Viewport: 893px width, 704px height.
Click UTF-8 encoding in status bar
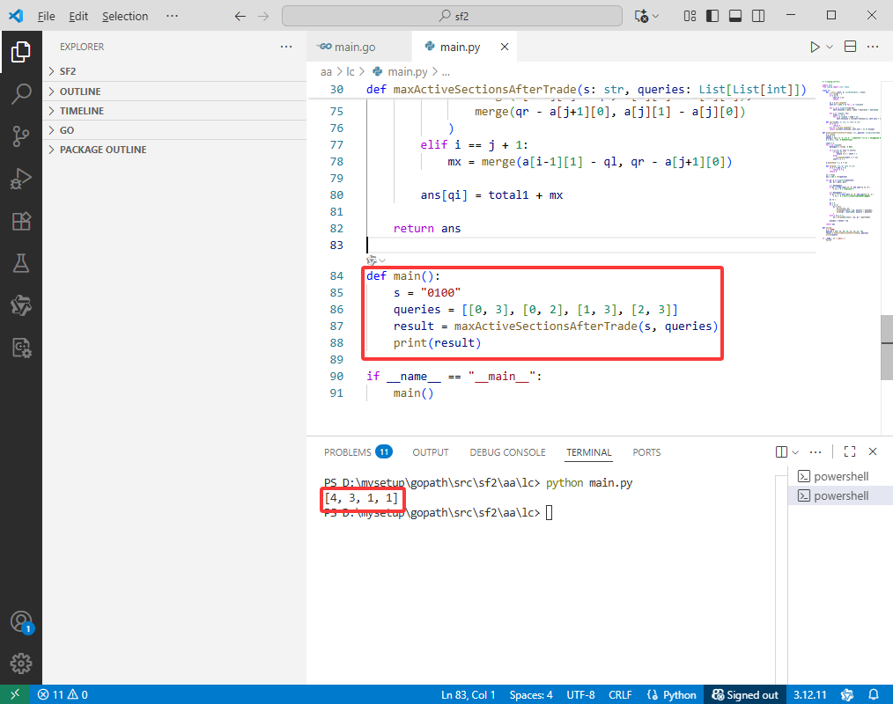coord(580,695)
